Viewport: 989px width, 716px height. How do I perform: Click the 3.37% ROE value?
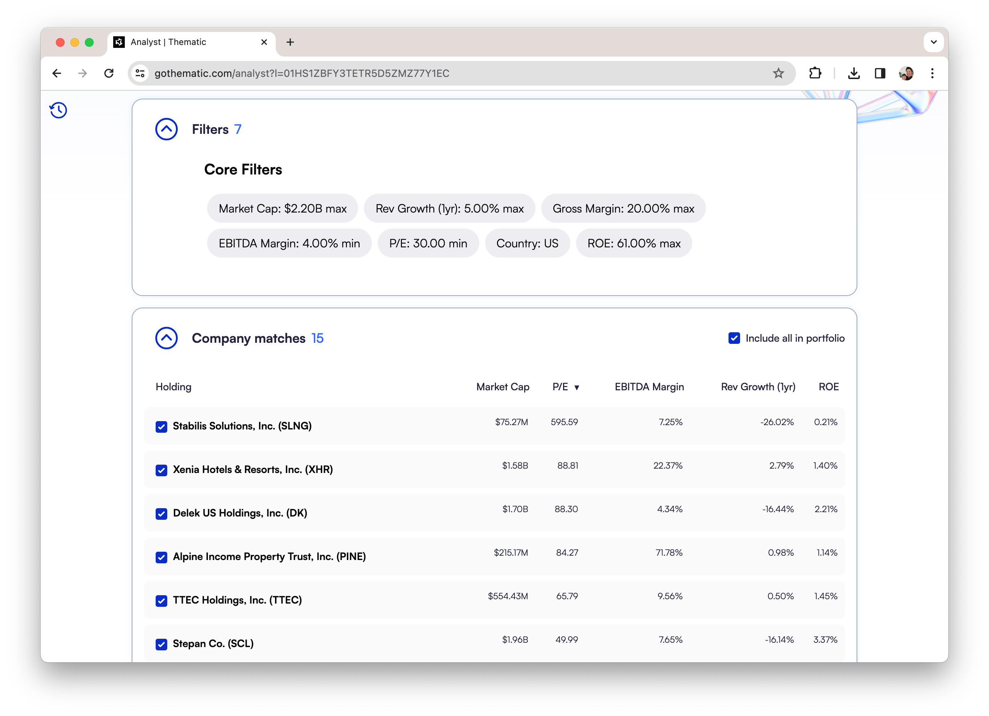pyautogui.click(x=825, y=640)
